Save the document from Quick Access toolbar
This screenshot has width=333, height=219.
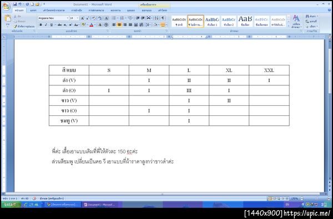[x=15, y=4]
